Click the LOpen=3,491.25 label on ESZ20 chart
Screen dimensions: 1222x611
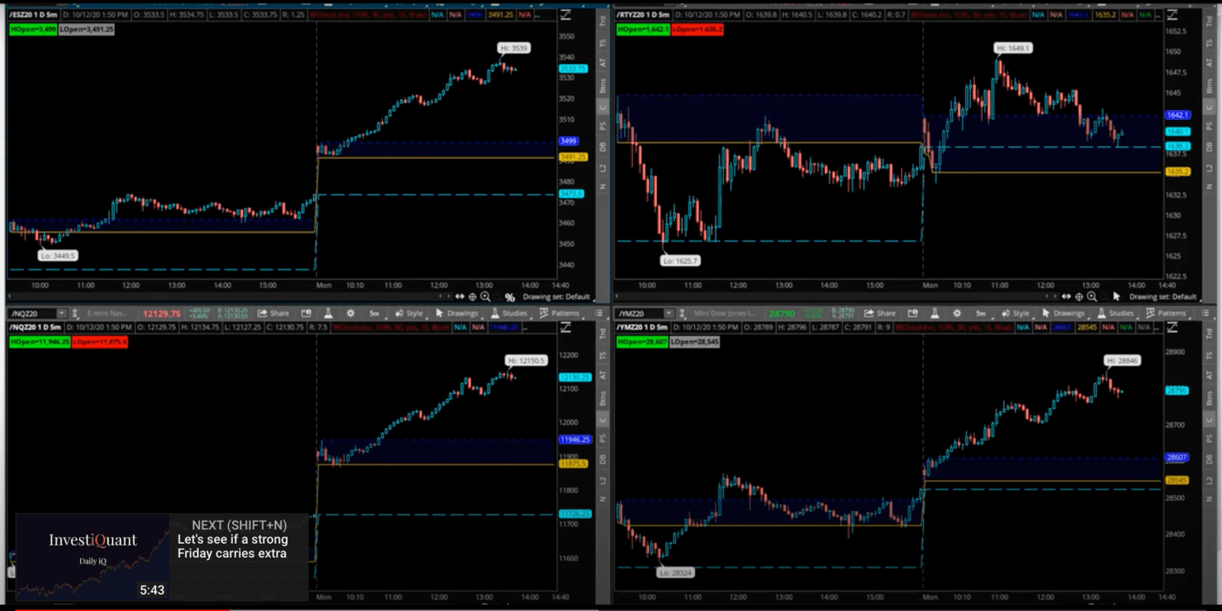point(86,29)
